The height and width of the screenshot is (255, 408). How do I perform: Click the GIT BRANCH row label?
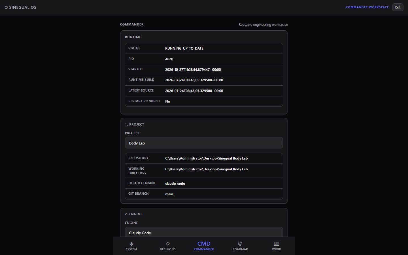point(138,194)
